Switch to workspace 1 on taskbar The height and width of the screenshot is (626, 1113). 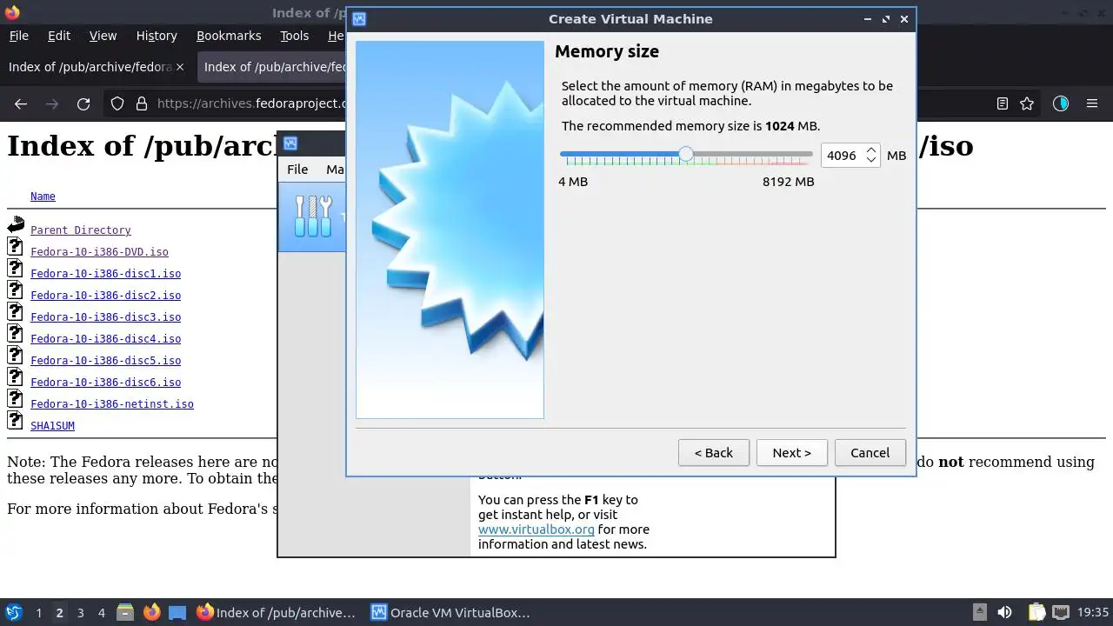click(38, 612)
